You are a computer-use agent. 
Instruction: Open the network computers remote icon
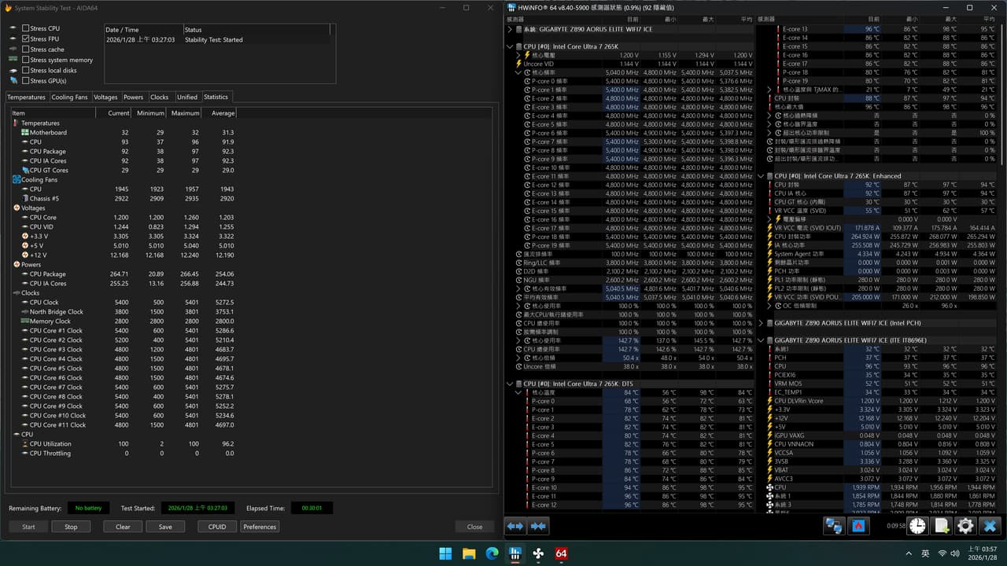pyautogui.click(x=835, y=526)
